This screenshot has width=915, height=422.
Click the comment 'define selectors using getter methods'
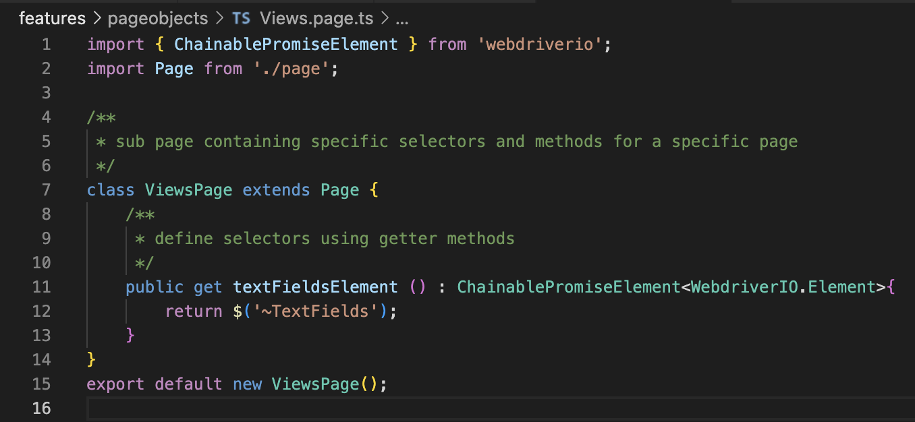coord(335,239)
